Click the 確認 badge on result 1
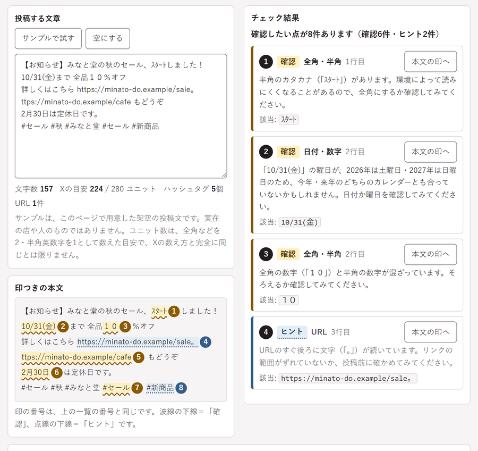478x451 pixels. click(288, 62)
